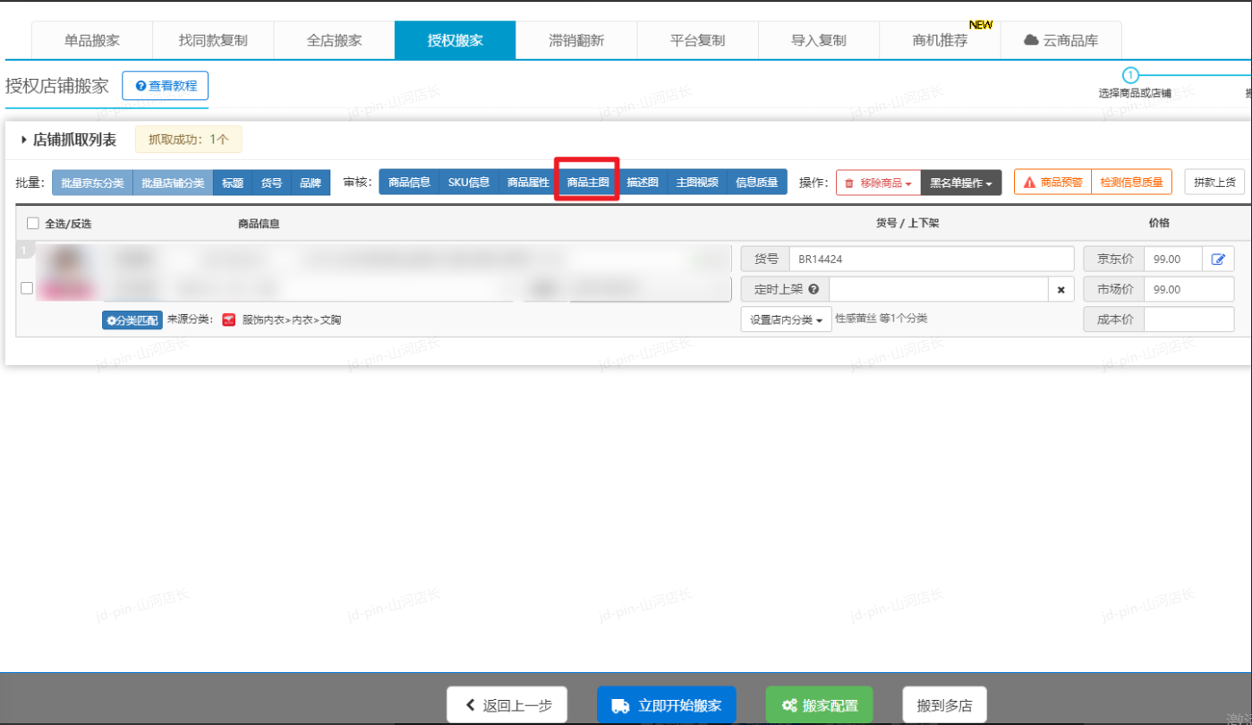Image resolution: width=1252 pixels, height=725 pixels.
Task: Open the 黑名单操作 dropdown
Action: 960,183
